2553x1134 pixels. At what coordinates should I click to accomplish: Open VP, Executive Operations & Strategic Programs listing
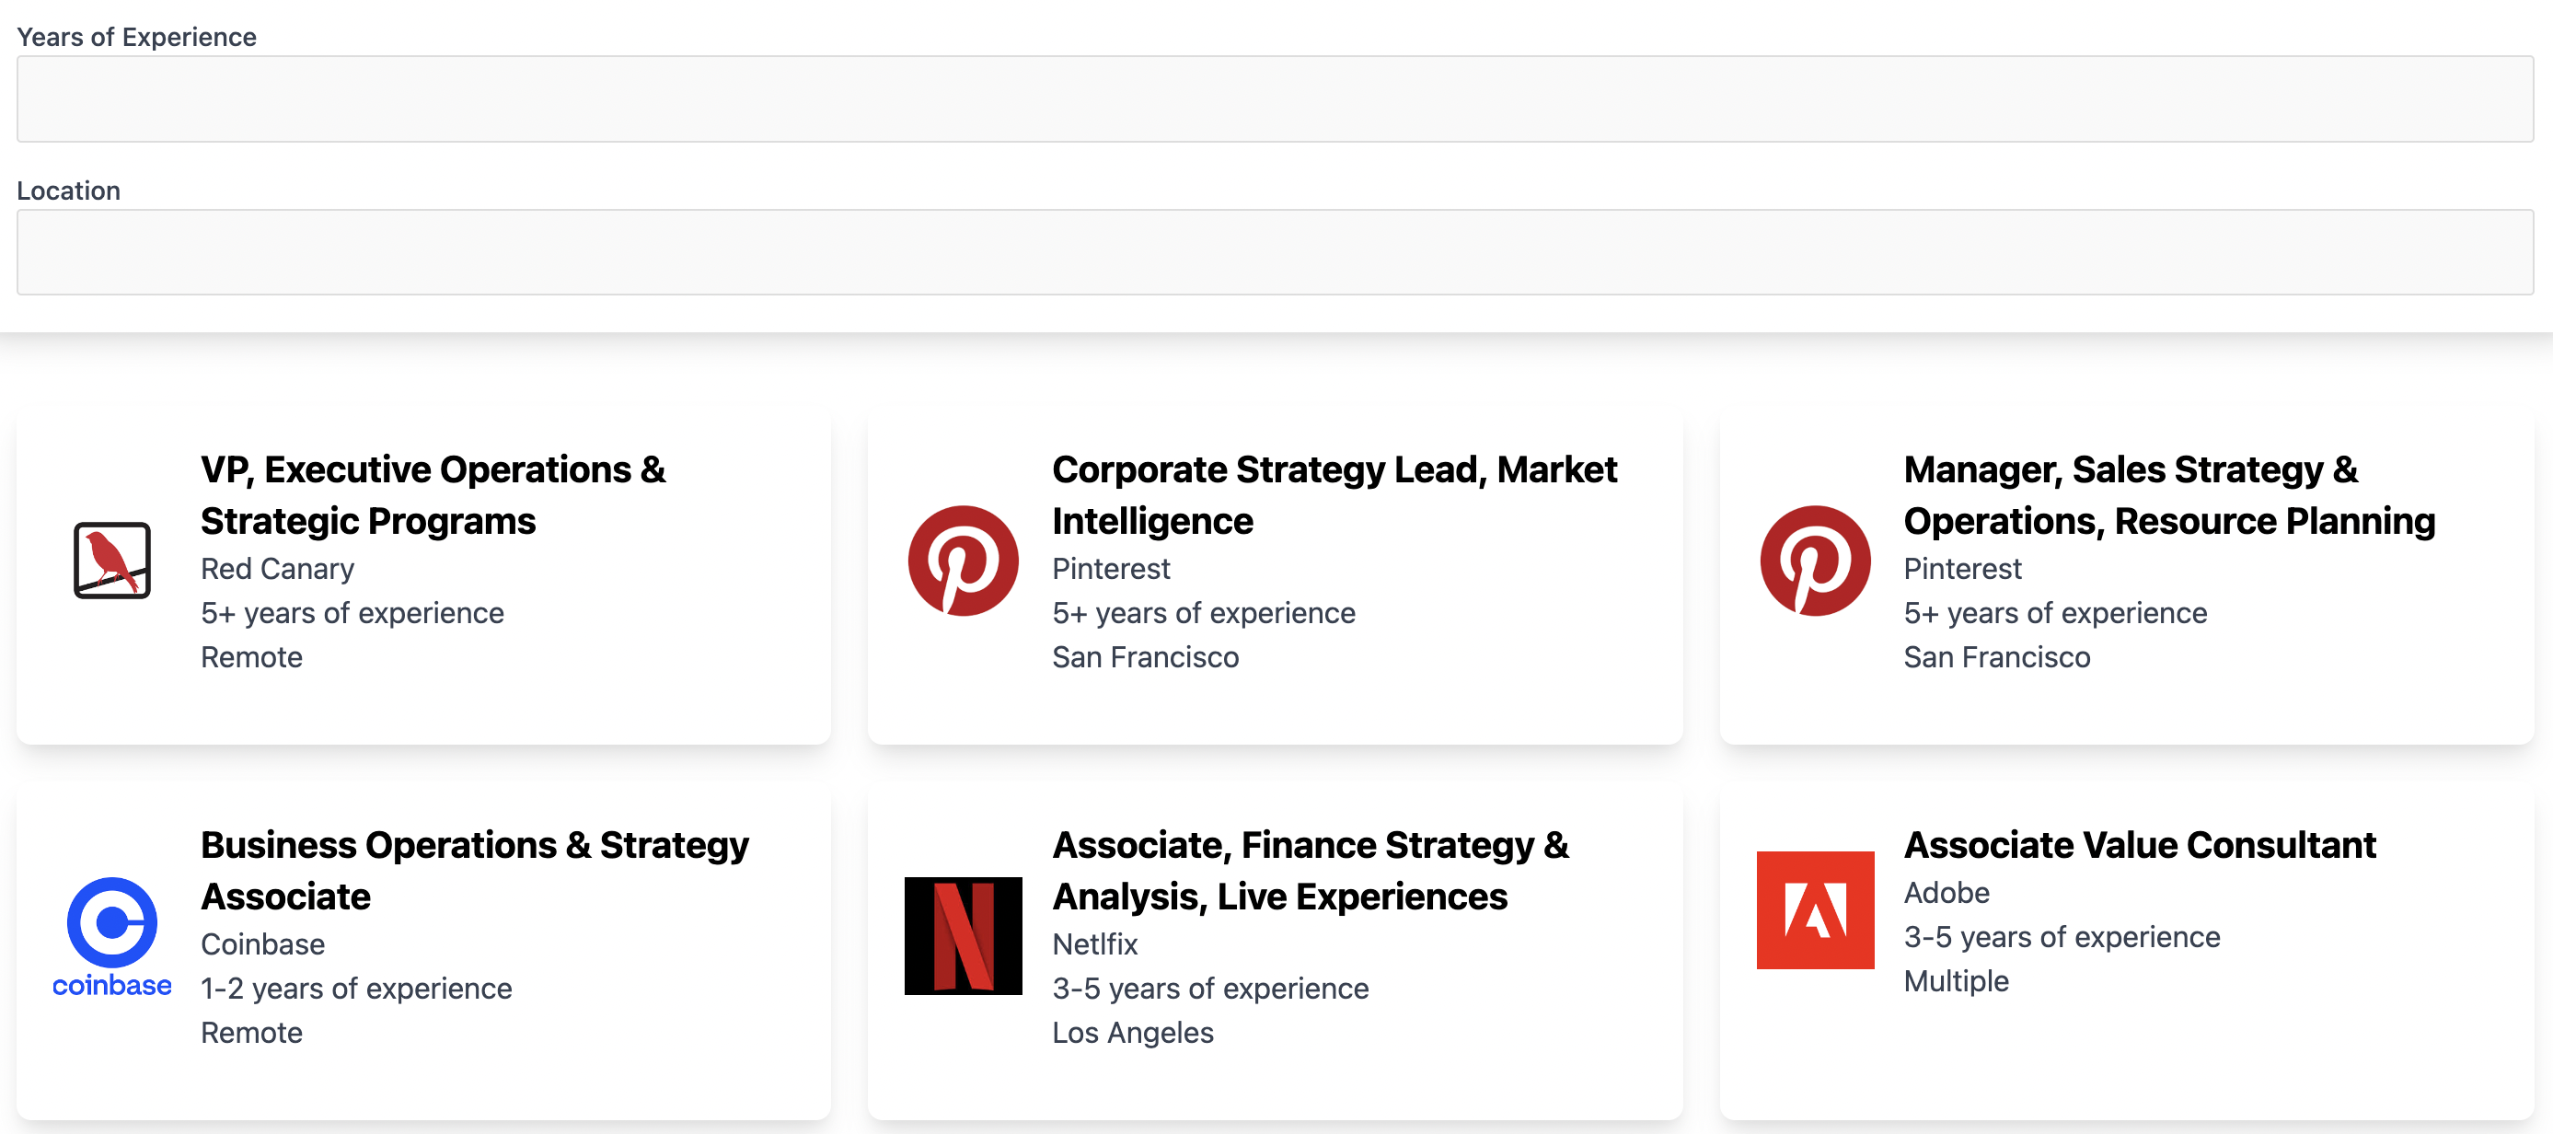tap(433, 494)
